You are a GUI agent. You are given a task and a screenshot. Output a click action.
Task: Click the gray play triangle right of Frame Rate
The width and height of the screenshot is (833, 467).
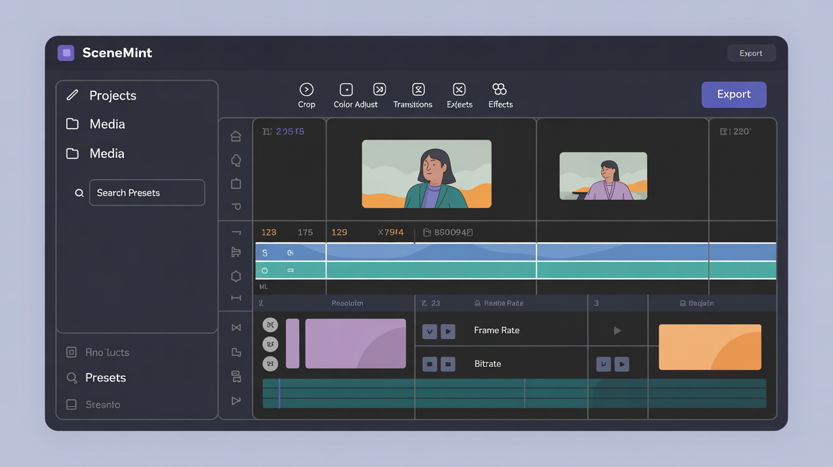click(617, 331)
